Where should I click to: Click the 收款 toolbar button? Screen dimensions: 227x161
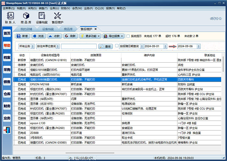tap(54, 36)
